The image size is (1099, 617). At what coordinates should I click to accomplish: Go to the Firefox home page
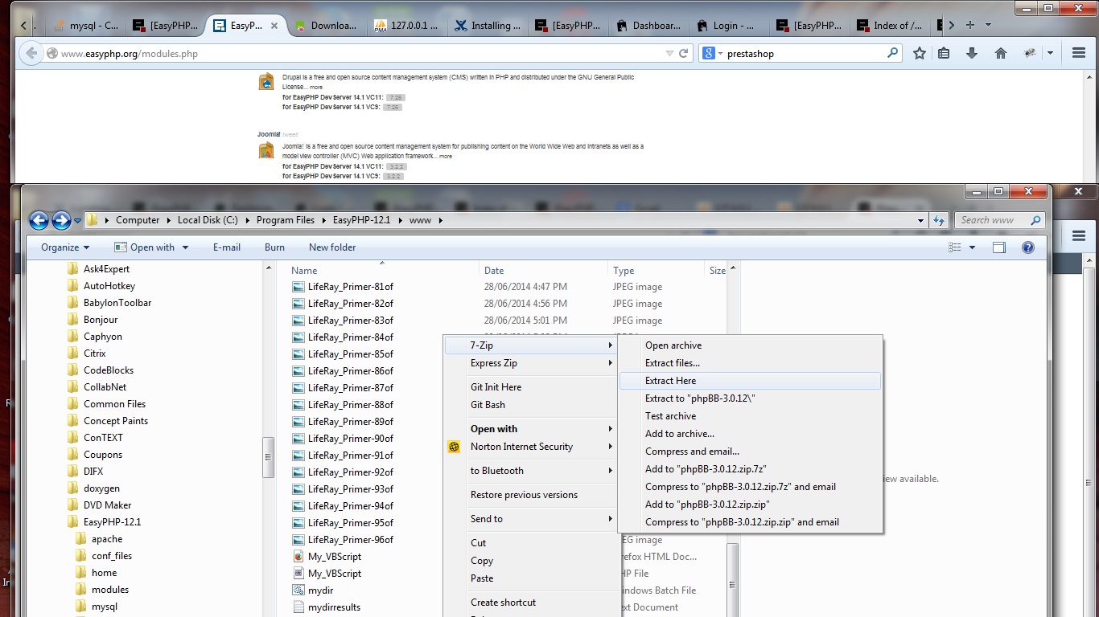click(x=1001, y=54)
